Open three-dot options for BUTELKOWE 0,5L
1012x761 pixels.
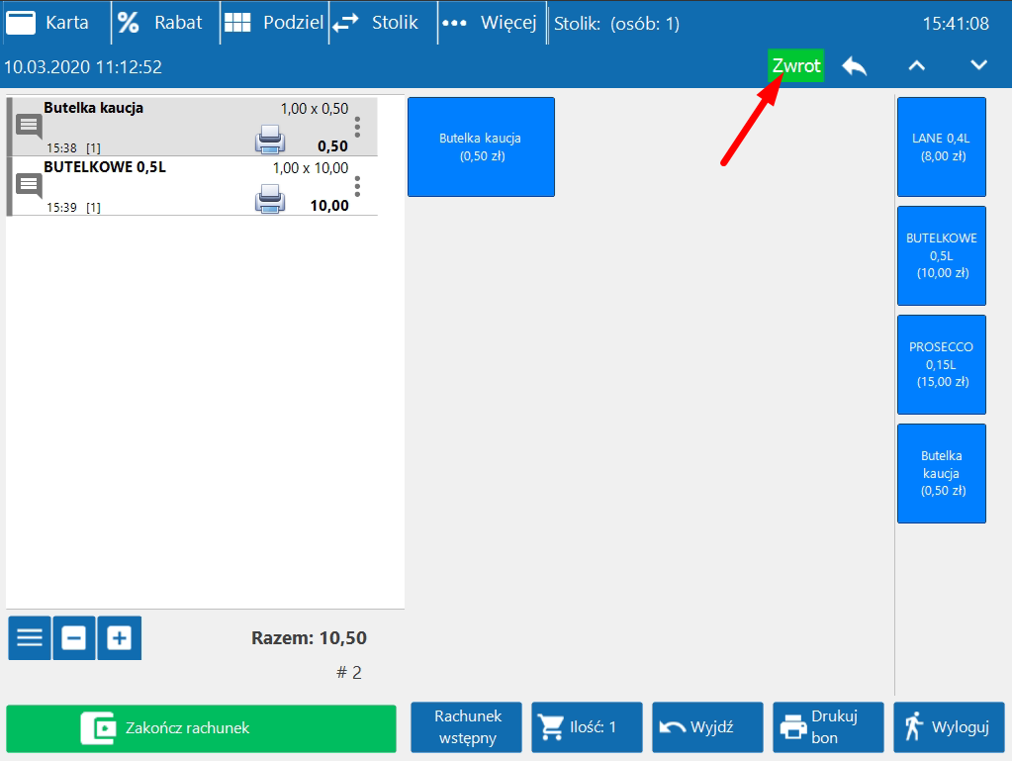click(x=357, y=186)
